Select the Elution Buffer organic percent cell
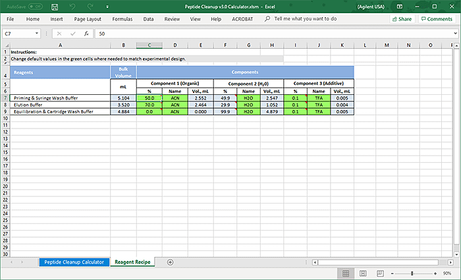The height and width of the screenshot is (280, 461). click(x=149, y=105)
